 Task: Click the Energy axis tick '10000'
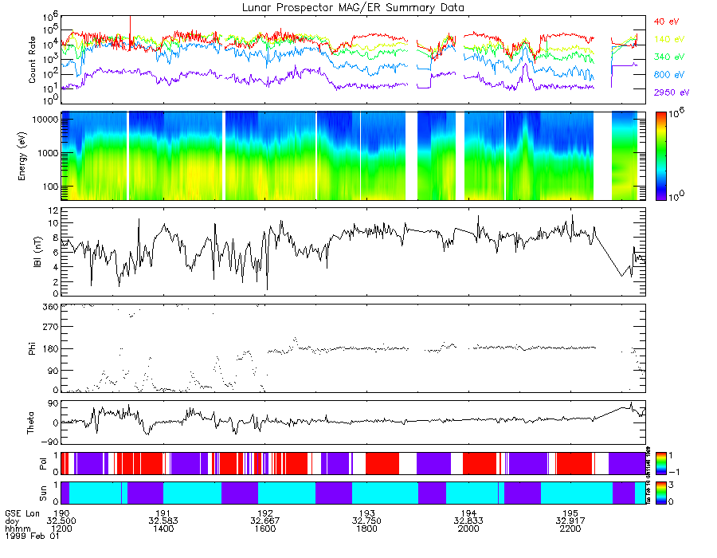45,120
